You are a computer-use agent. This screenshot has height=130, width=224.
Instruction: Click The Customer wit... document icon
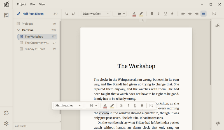click(x=21, y=43)
